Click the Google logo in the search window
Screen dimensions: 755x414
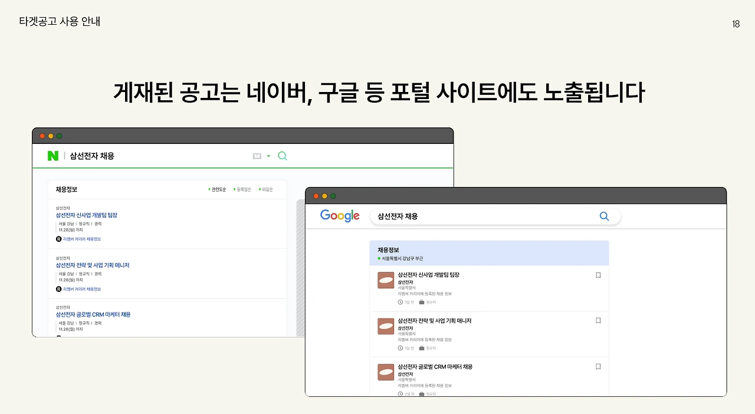tap(340, 216)
